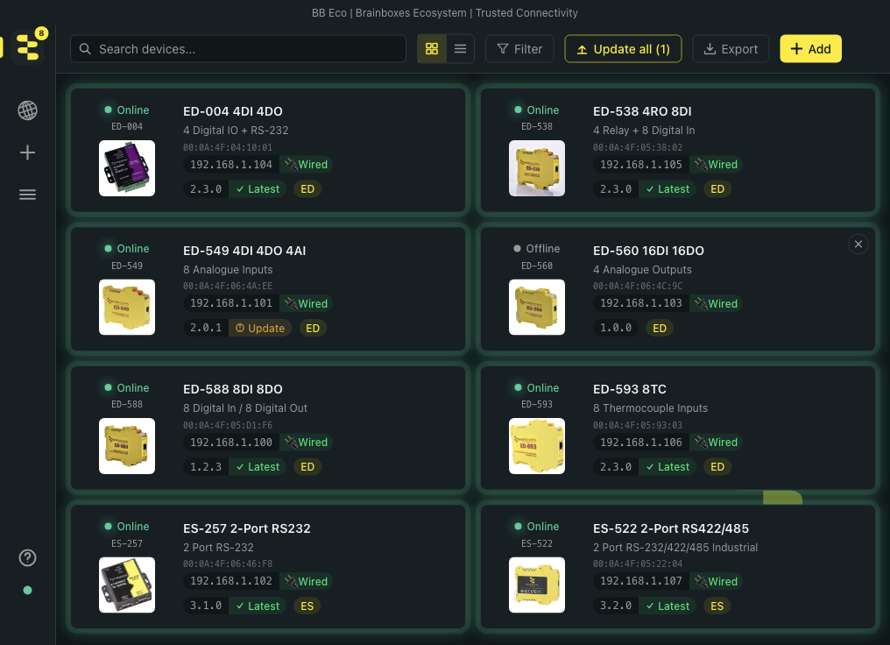Screen dimensions: 890x645
Task: Open the ED-560 device thumbnail
Action: pyautogui.click(x=536, y=308)
